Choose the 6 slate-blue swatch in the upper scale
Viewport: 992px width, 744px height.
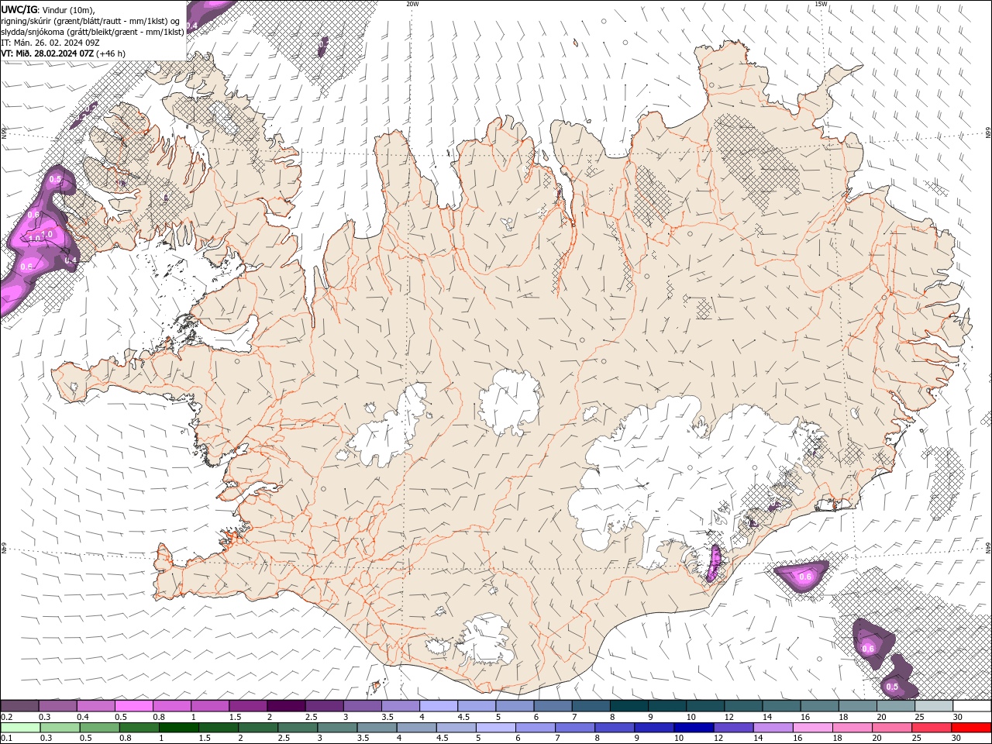553,706
